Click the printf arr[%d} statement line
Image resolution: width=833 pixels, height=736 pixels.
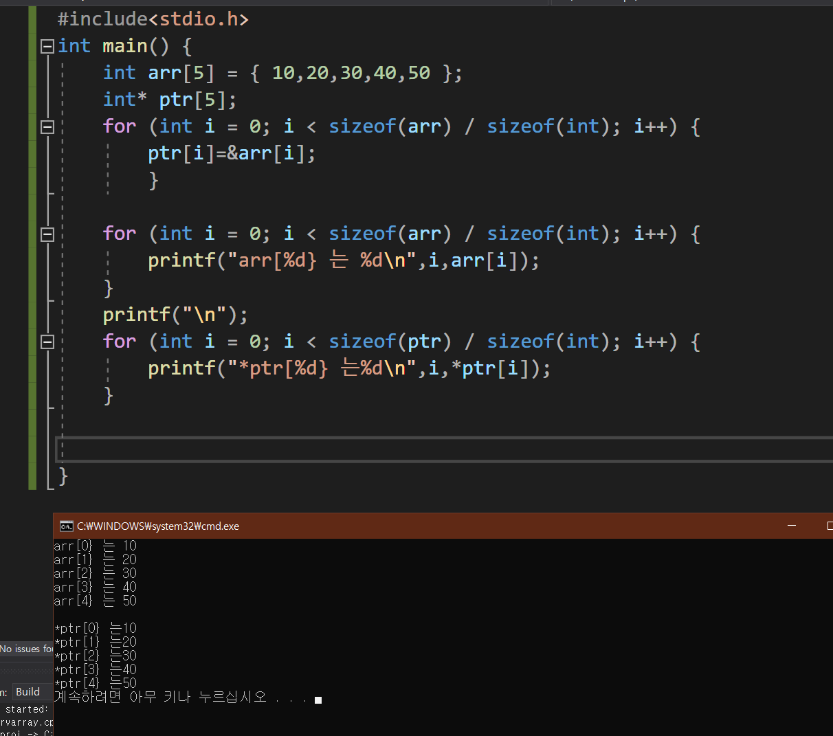pos(344,260)
